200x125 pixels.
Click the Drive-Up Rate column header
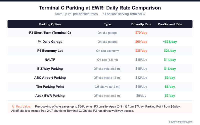click(141, 24)
